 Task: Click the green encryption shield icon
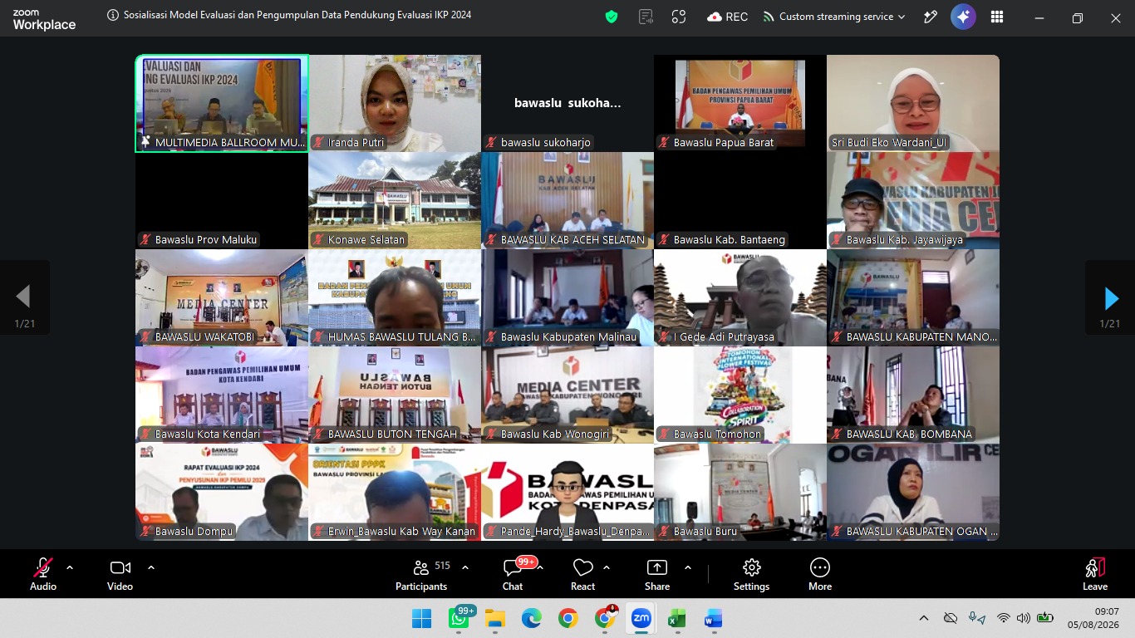click(x=612, y=17)
